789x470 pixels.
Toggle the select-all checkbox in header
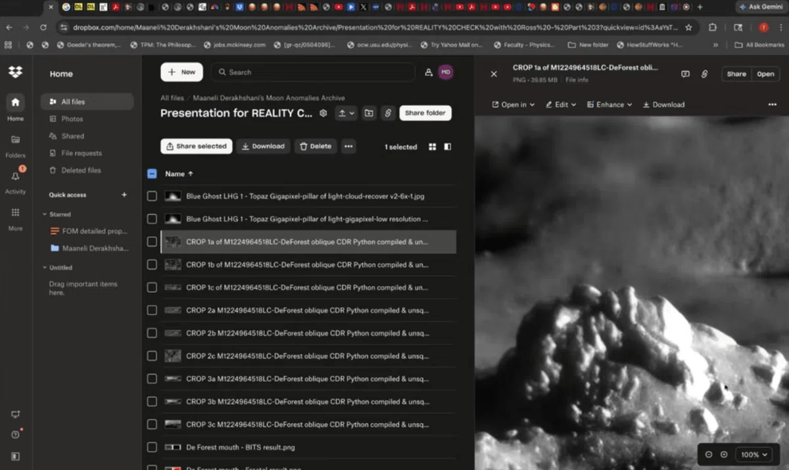point(152,174)
